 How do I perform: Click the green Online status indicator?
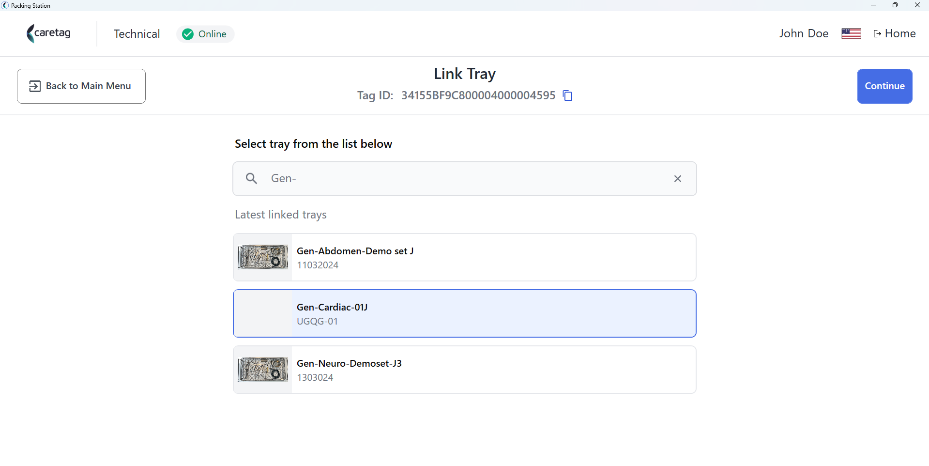pyautogui.click(x=205, y=34)
